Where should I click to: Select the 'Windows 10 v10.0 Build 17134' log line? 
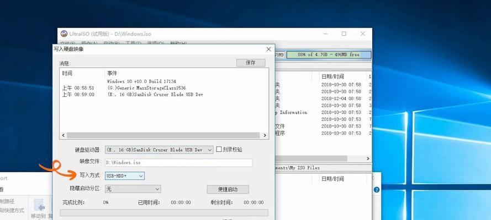141,81
